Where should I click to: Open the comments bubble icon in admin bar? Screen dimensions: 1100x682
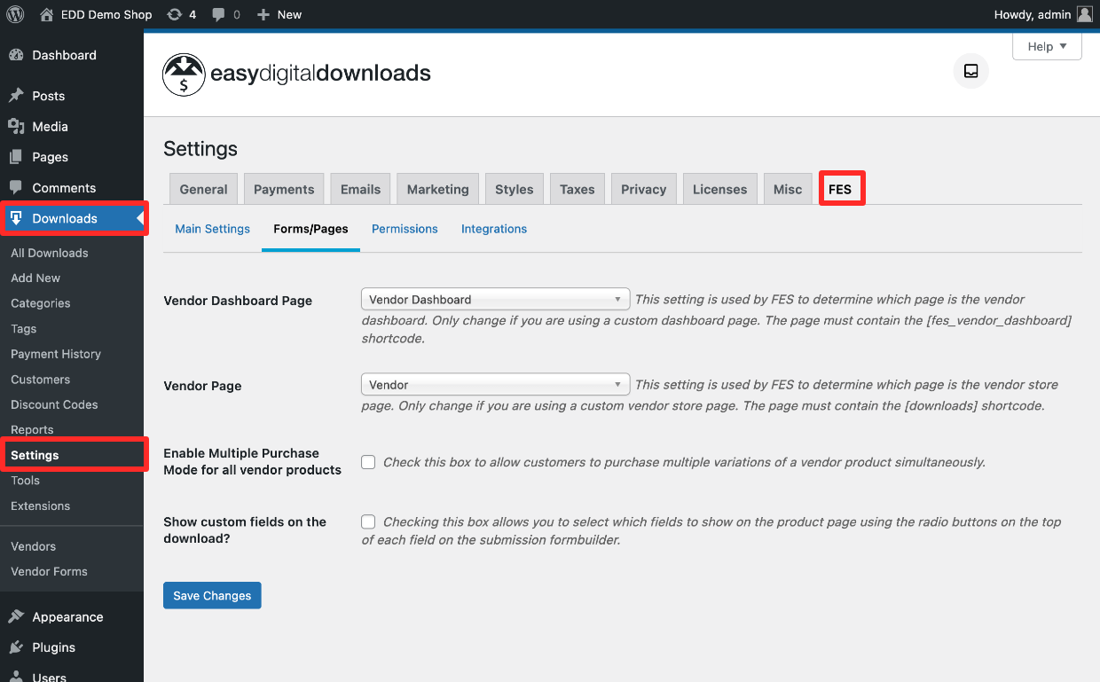click(x=219, y=14)
